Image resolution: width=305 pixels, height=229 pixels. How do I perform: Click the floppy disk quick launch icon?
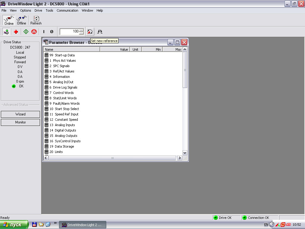click(35, 225)
